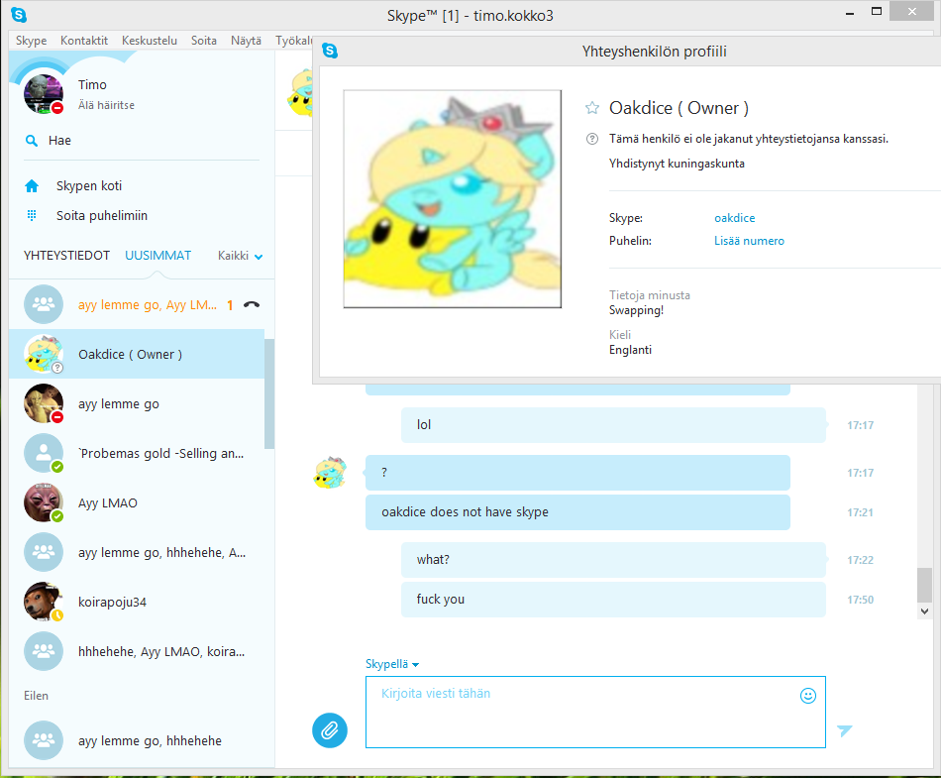
Task: Click the Oakdice avatar beside chat message '?'
Action: (x=330, y=473)
